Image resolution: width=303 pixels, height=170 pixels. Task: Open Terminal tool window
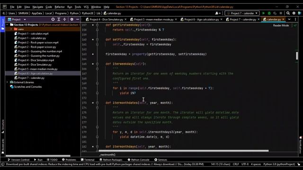tap(88, 160)
